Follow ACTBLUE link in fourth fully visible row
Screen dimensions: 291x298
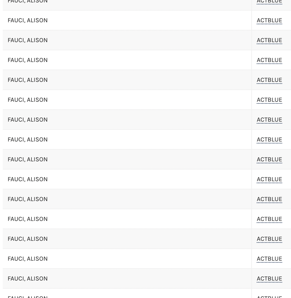coord(269,80)
